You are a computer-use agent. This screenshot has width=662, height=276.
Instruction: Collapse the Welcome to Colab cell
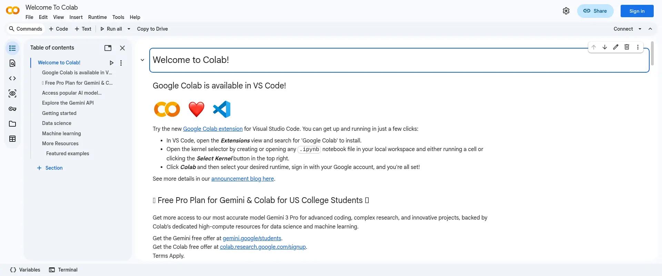coord(142,60)
